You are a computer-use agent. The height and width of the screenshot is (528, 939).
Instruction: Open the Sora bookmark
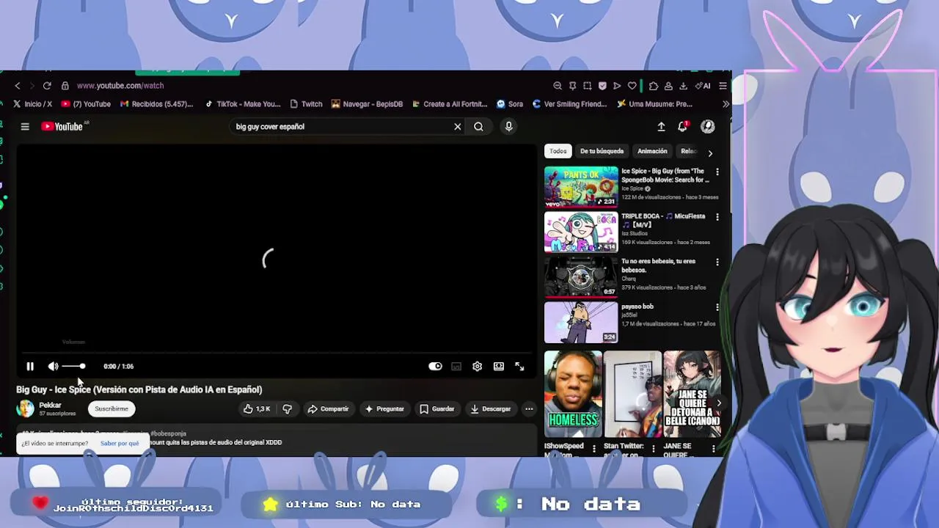[510, 104]
